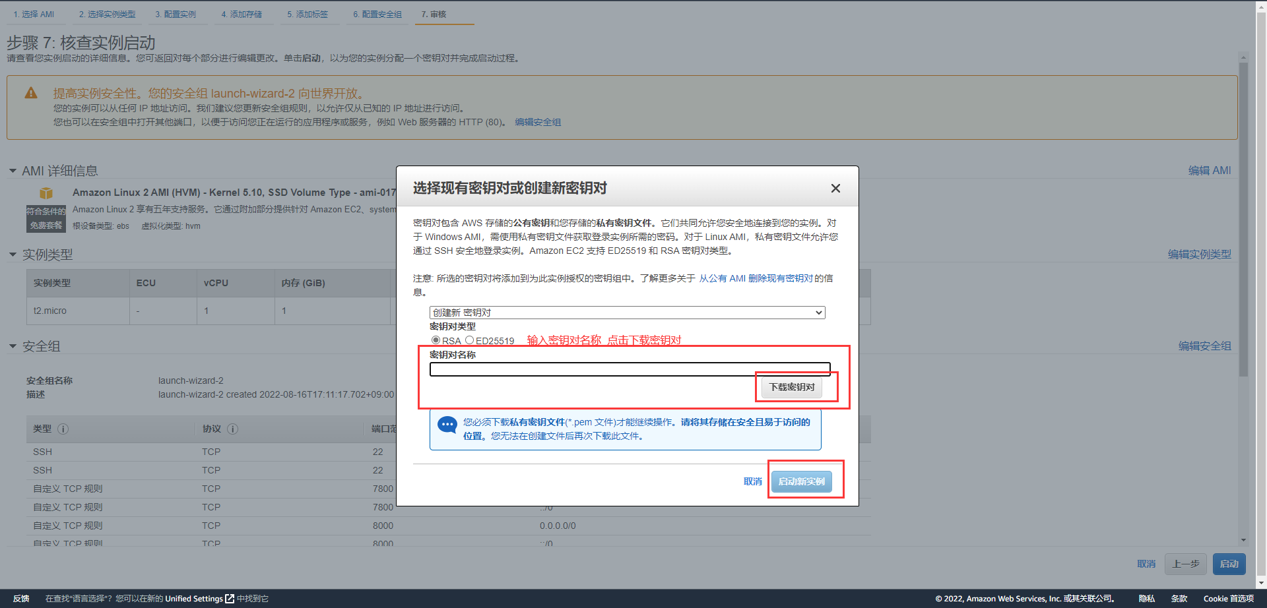Click the 启动新实例 button
This screenshot has width=1267, height=608.
click(x=801, y=481)
